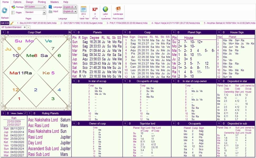The width and height of the screenshot is (256, 158).
Task: Click the 0 button in Deposited in sub header
Action: click(224, 124)
